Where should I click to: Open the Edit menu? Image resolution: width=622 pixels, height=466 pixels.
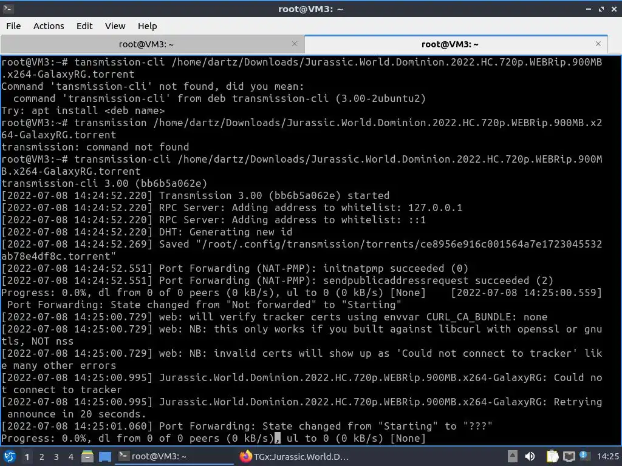pyautogui.click(x=84, y=25)
